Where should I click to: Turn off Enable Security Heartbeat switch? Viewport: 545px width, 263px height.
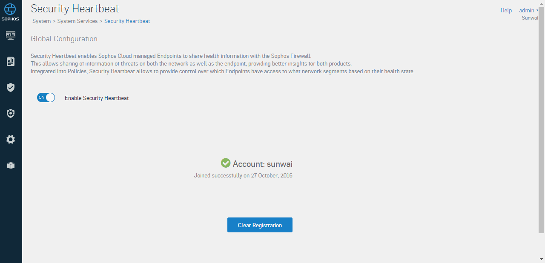[x=46, y=97]
